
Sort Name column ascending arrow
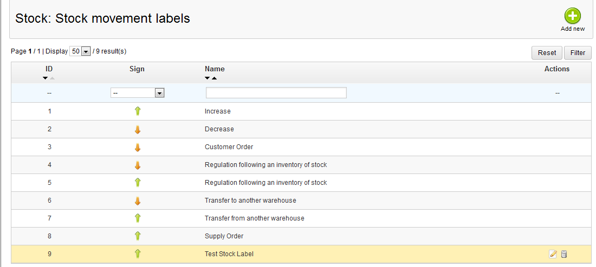pyautogui.click(x=215, y=78)
